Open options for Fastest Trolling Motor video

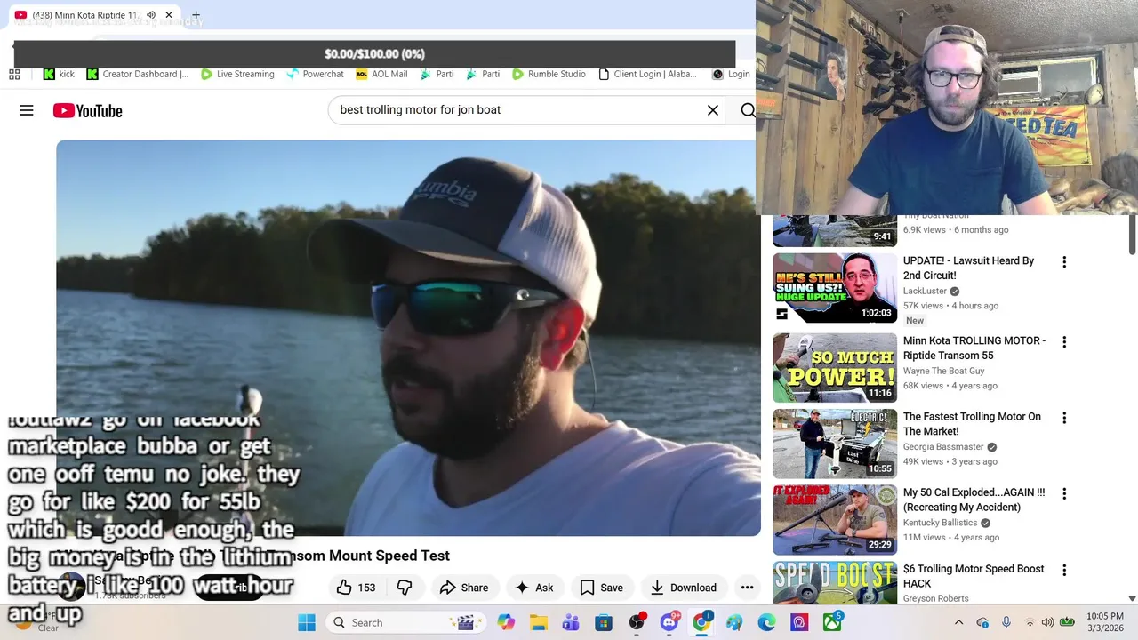click(x=1064, y=418)
